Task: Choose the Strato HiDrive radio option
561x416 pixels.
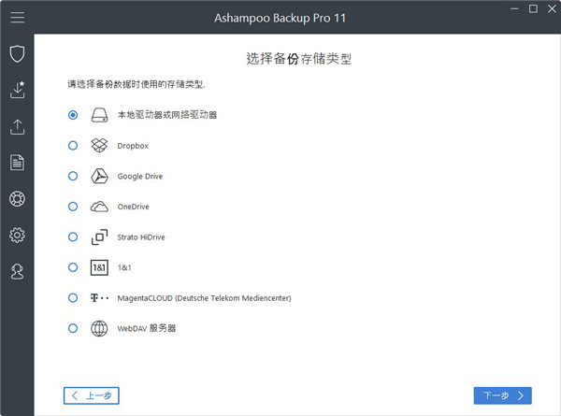Action: click(x=73, y=237)
